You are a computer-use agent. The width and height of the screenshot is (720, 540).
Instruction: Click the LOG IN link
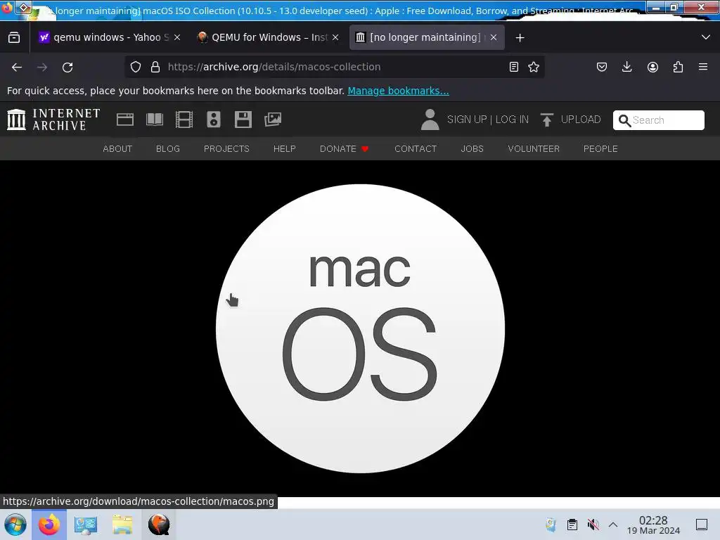[x=512, y=120]
